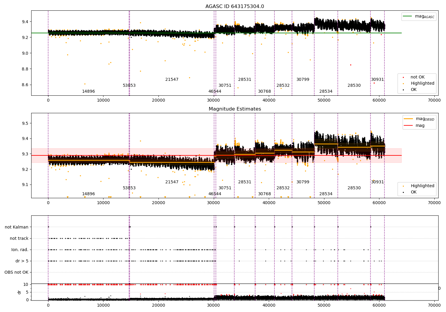Click obsid label 30799 in AGASC ID plot
This screenshot has height=312, width=446.
[303, 79]
